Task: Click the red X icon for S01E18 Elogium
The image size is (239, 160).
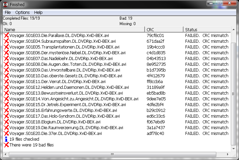Action: click(x=6, y=122)
